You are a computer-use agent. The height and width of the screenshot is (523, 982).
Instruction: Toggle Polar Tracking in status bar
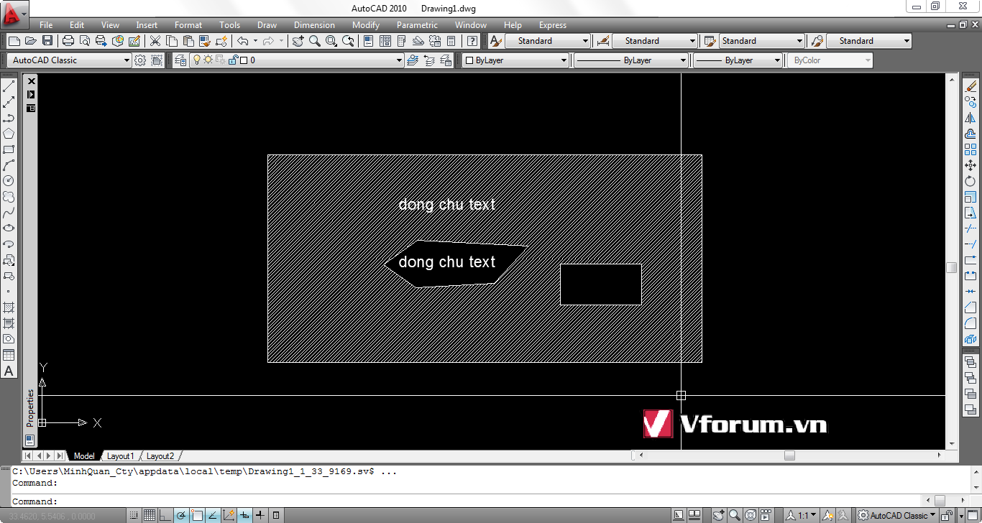point(181,515)
